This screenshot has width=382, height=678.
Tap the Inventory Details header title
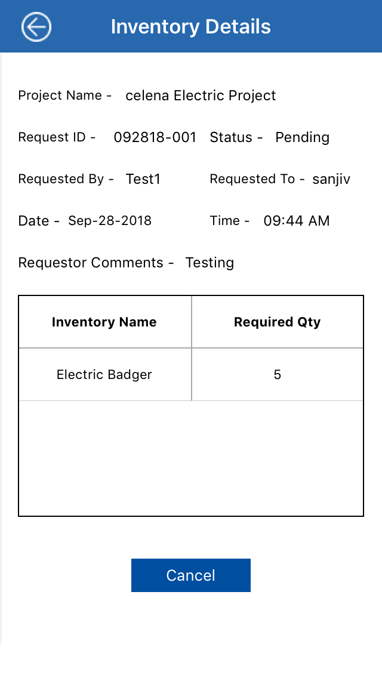[x=191, y=27]
